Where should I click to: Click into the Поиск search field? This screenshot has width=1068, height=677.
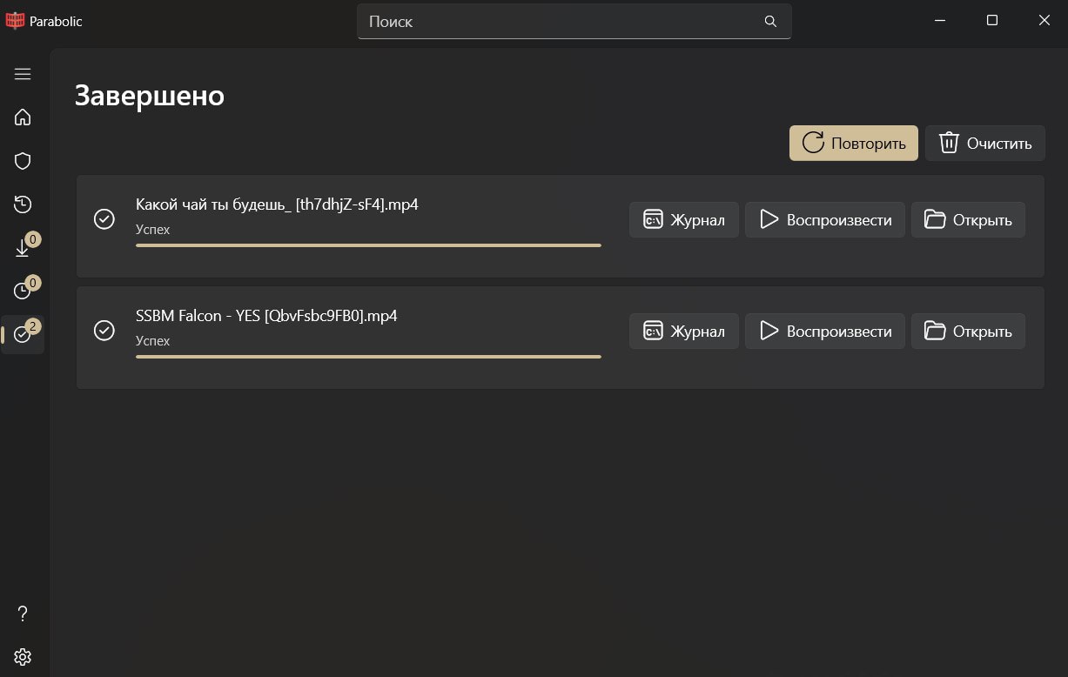557,22
